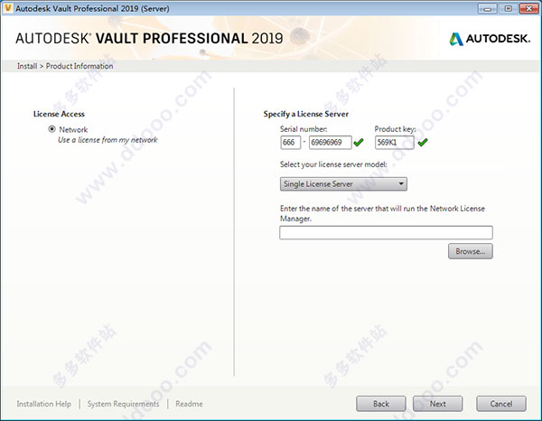Select the Network license radio button
The image size is (542, 421).
[x=51, y=129]
